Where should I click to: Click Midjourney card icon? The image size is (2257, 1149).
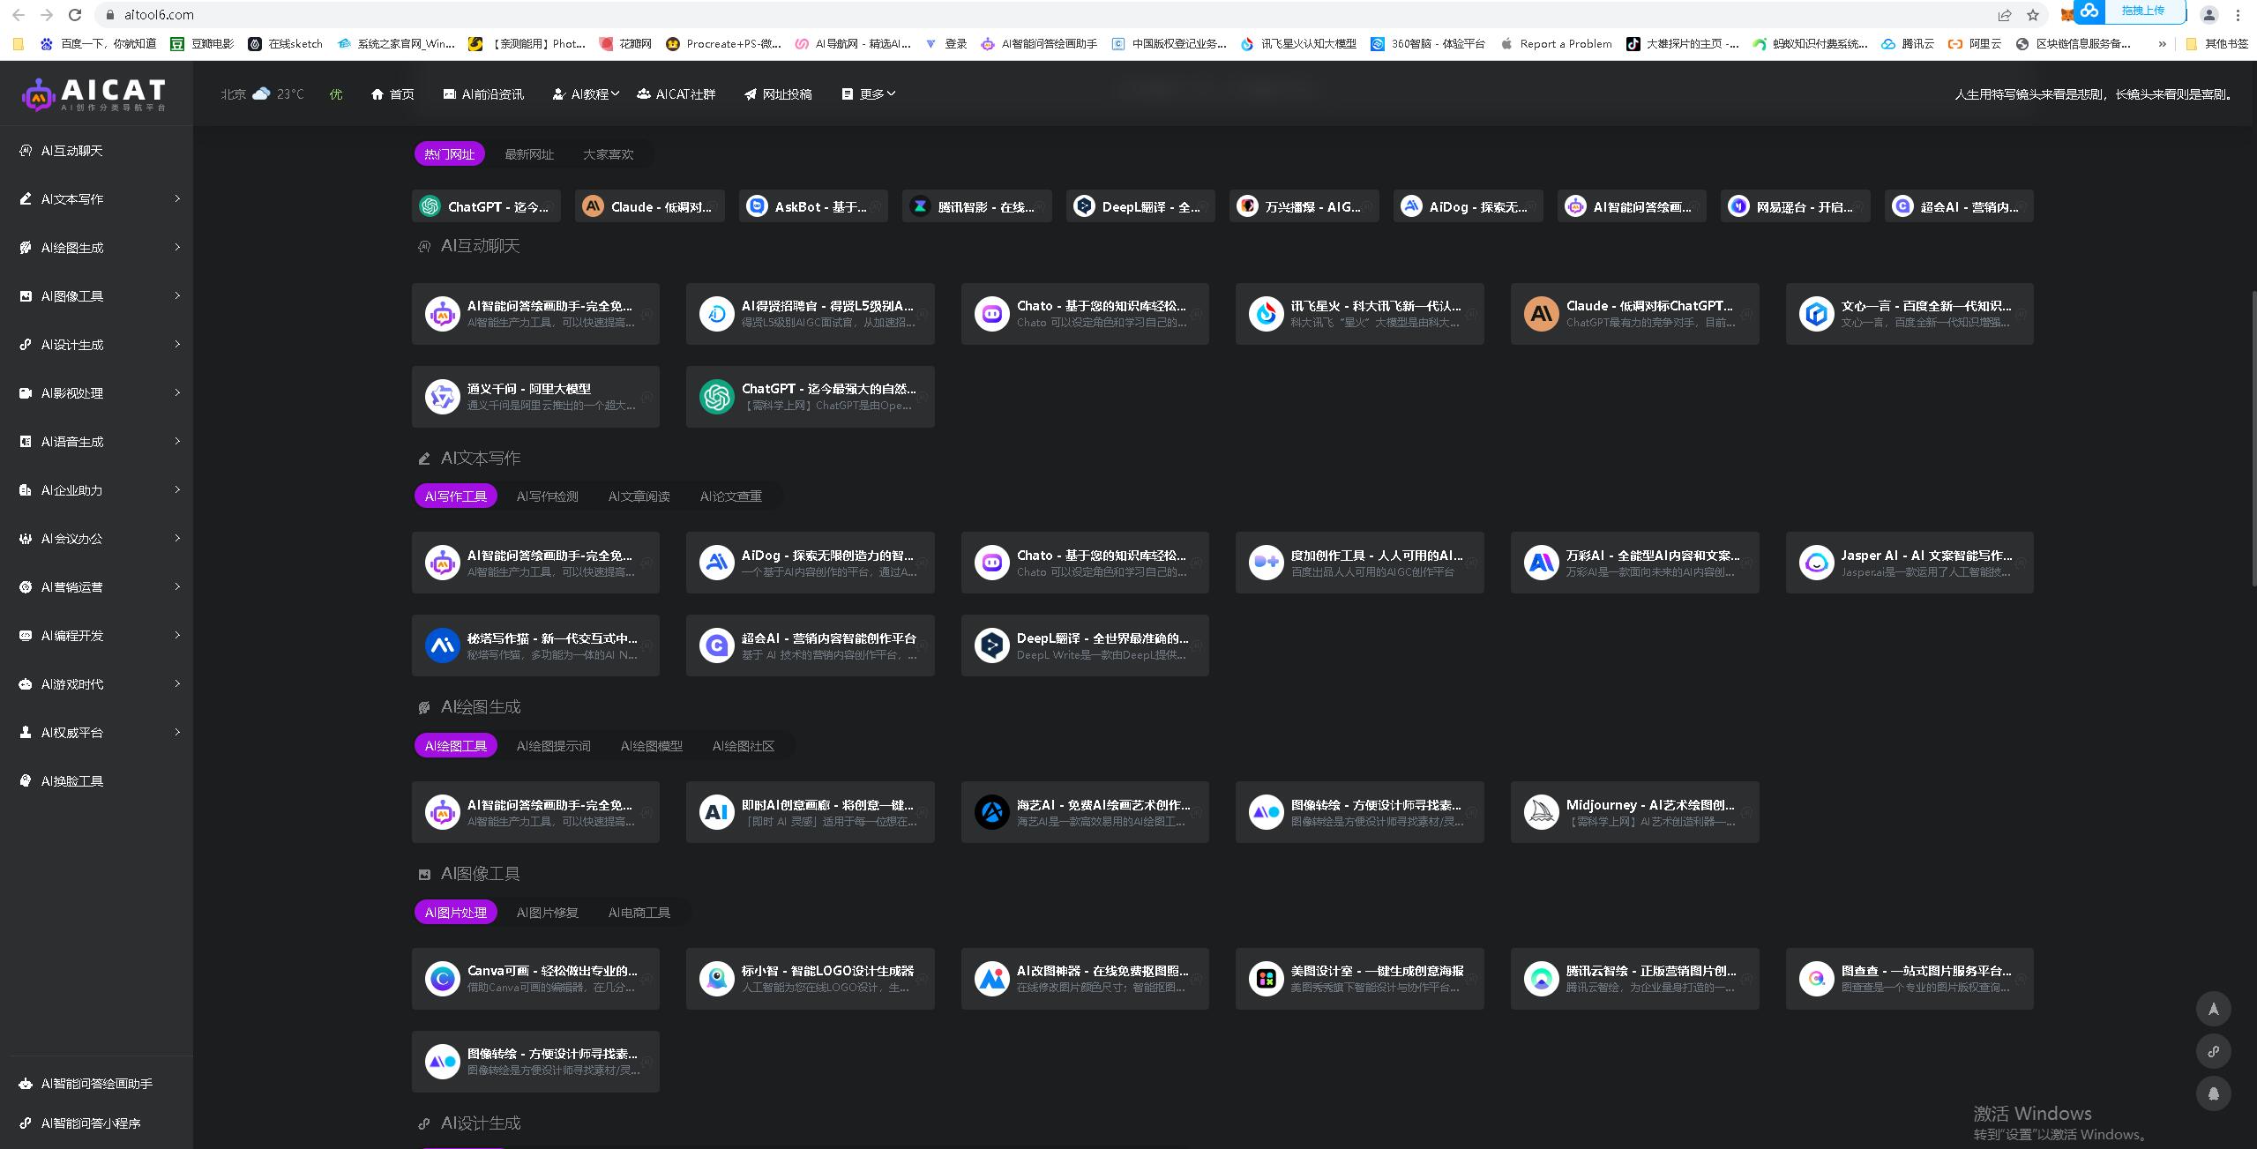[1541, 812]
